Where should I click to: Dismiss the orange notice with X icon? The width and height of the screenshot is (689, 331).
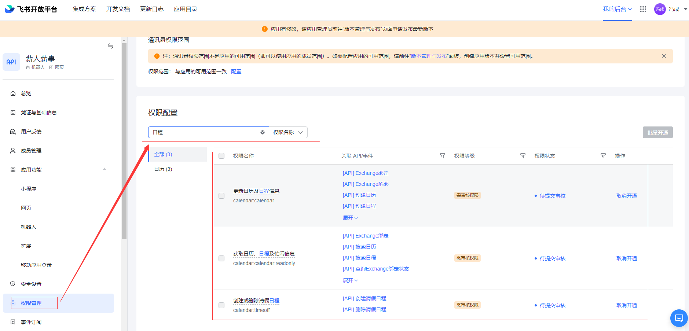point(664,56)
